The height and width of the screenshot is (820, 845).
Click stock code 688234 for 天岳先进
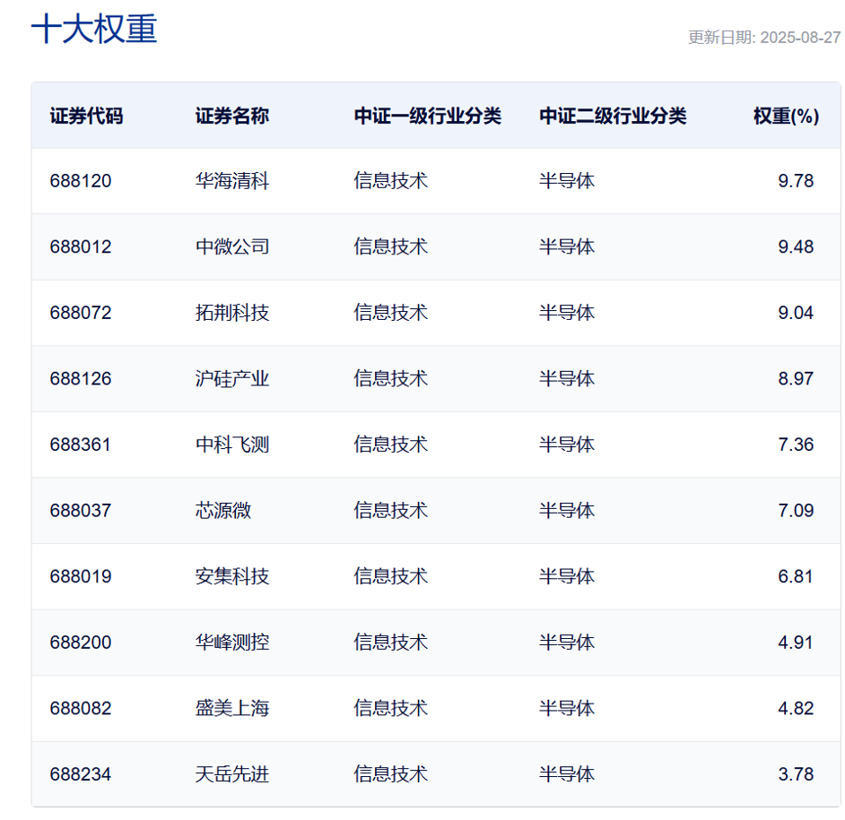point(79,773)
